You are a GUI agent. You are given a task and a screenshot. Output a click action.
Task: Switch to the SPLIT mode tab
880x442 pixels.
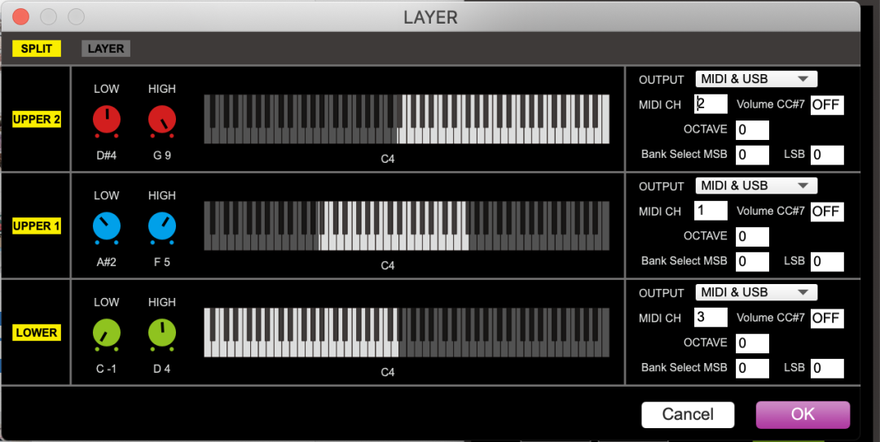[37, 49]
